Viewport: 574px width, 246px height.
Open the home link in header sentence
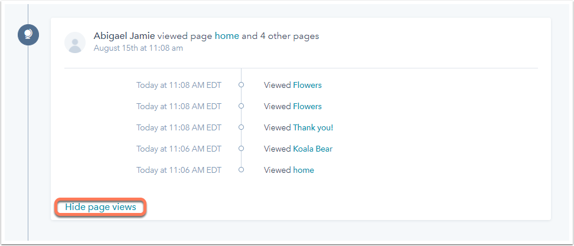[227, 36]
